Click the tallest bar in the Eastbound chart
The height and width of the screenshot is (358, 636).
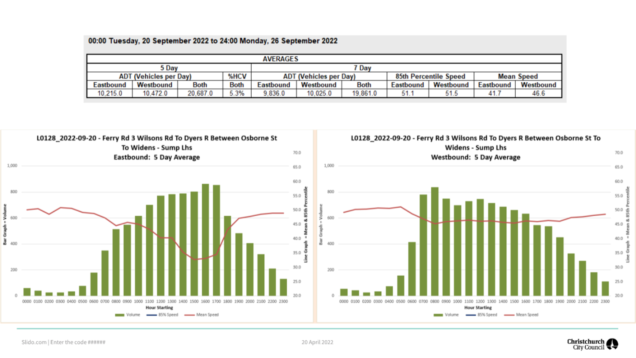205,236
